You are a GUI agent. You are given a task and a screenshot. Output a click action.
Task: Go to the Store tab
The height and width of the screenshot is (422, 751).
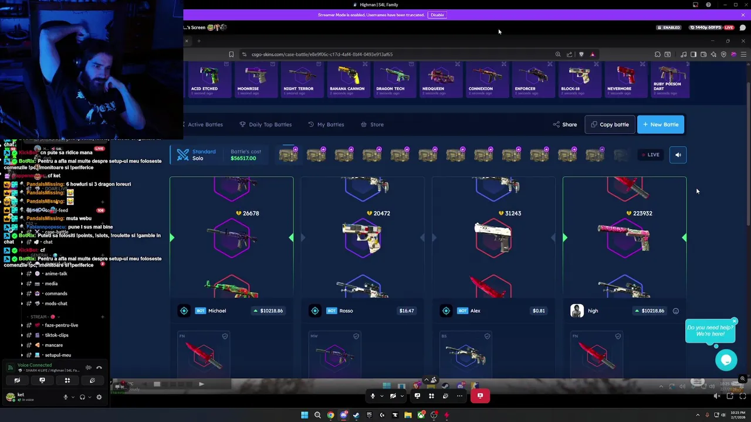coord(373,124)
